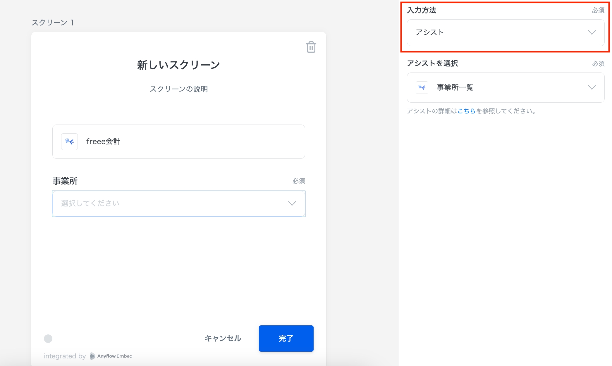Screen dimensions: 612x366
Task: Click the キャンセル button
Action: coord(223,339)
